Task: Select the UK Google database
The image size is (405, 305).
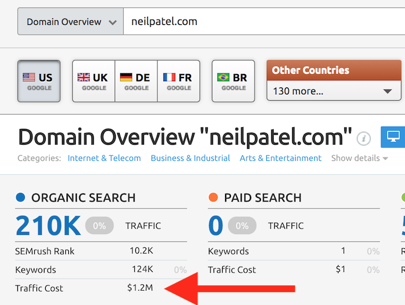Action: pos(94,81)
